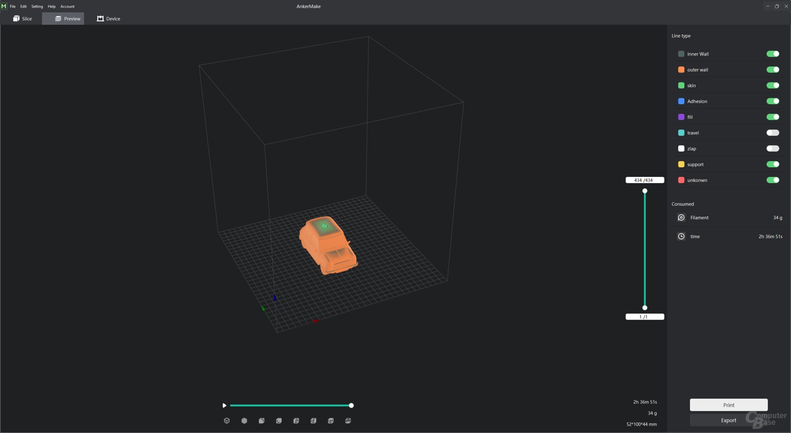Image resolution: width=791 pixels, height=433 pixels.
Task: Switch to the Device tab
Action: pos(109,19)
